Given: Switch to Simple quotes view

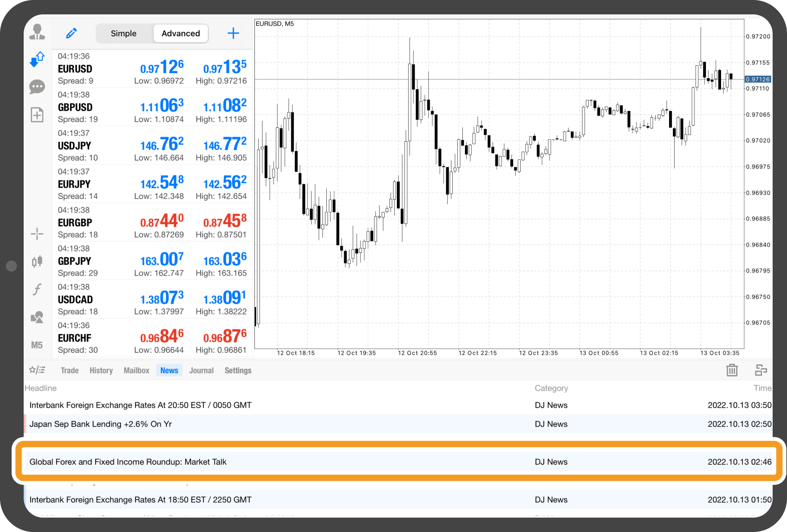Looking at the screenshot, I should [x=123, y=33].
